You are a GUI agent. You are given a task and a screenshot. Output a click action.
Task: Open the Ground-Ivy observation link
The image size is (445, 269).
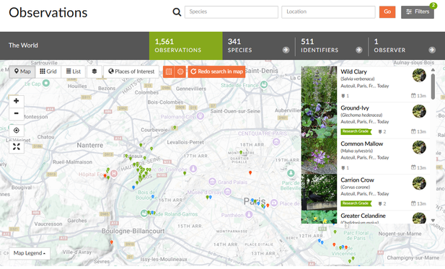click(355, 108)
